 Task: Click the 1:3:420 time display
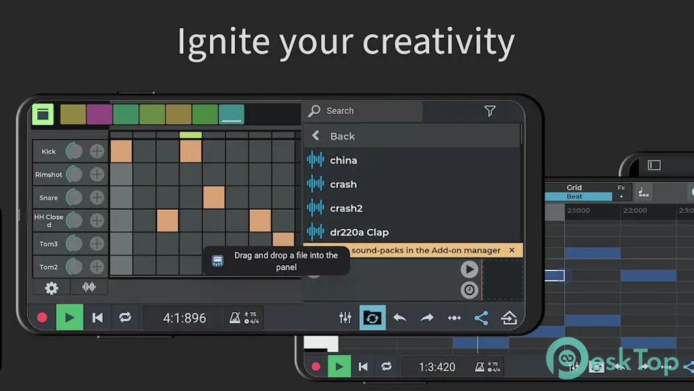437,367
